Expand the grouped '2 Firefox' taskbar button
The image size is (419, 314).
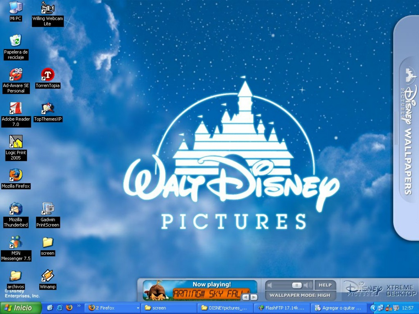tap(111, 308)
